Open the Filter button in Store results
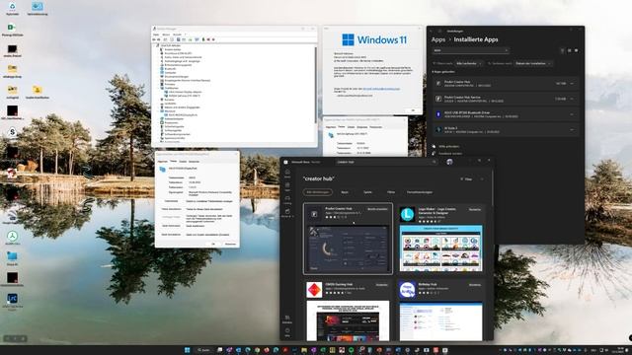Viewport: 632px width, 355px height. (x=466, y=178)
